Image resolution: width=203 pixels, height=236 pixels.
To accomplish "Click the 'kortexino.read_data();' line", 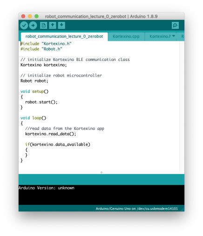I will 51,134.
